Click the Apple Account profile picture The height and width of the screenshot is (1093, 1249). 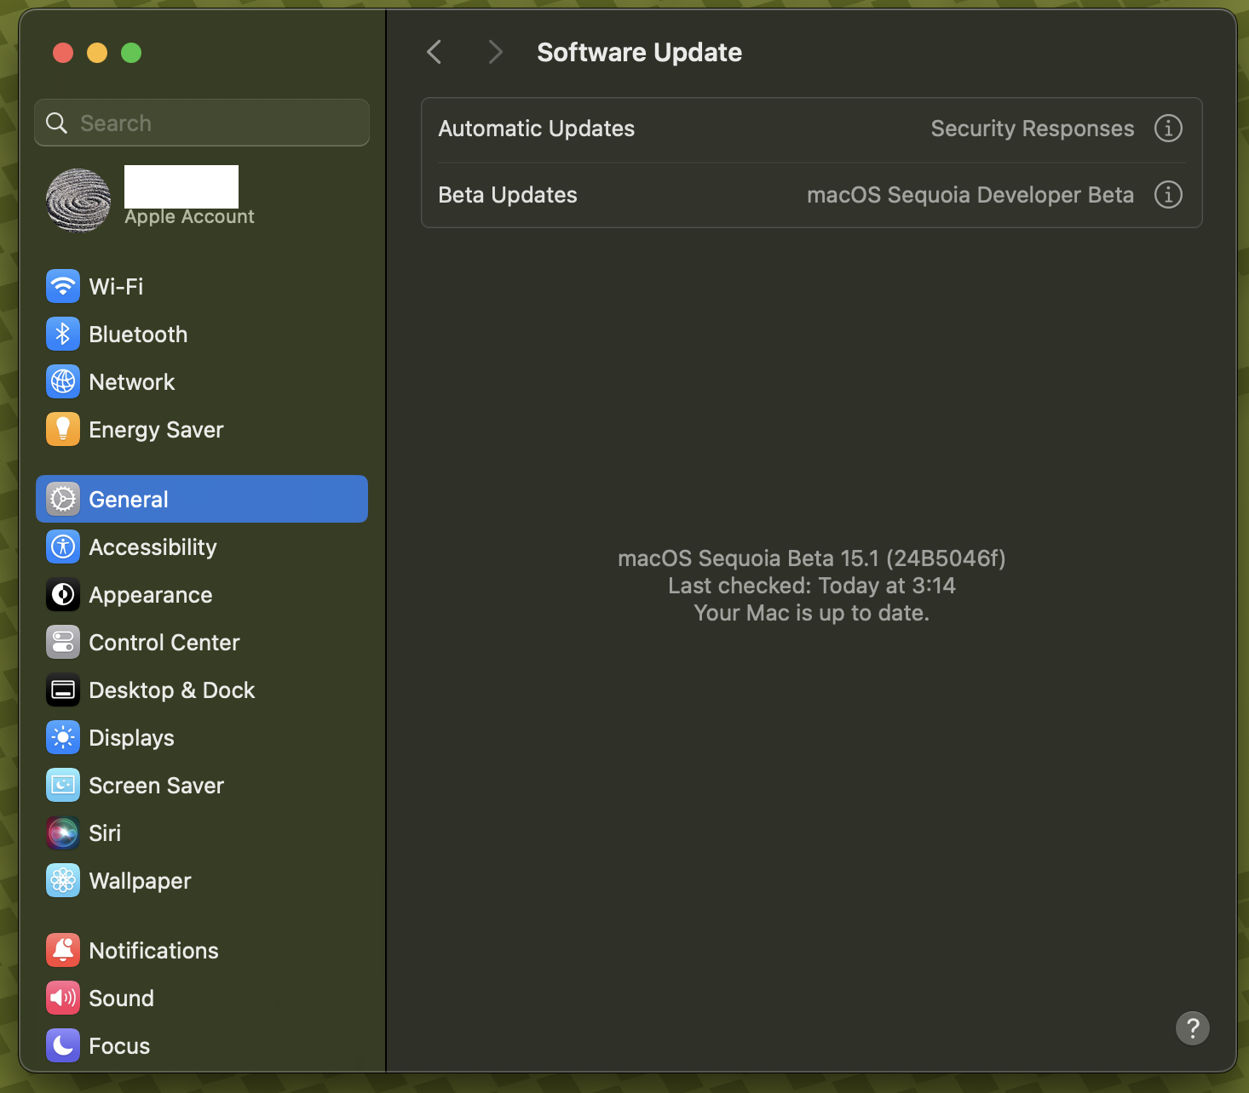pyautogui.click(x=78, y=201)
